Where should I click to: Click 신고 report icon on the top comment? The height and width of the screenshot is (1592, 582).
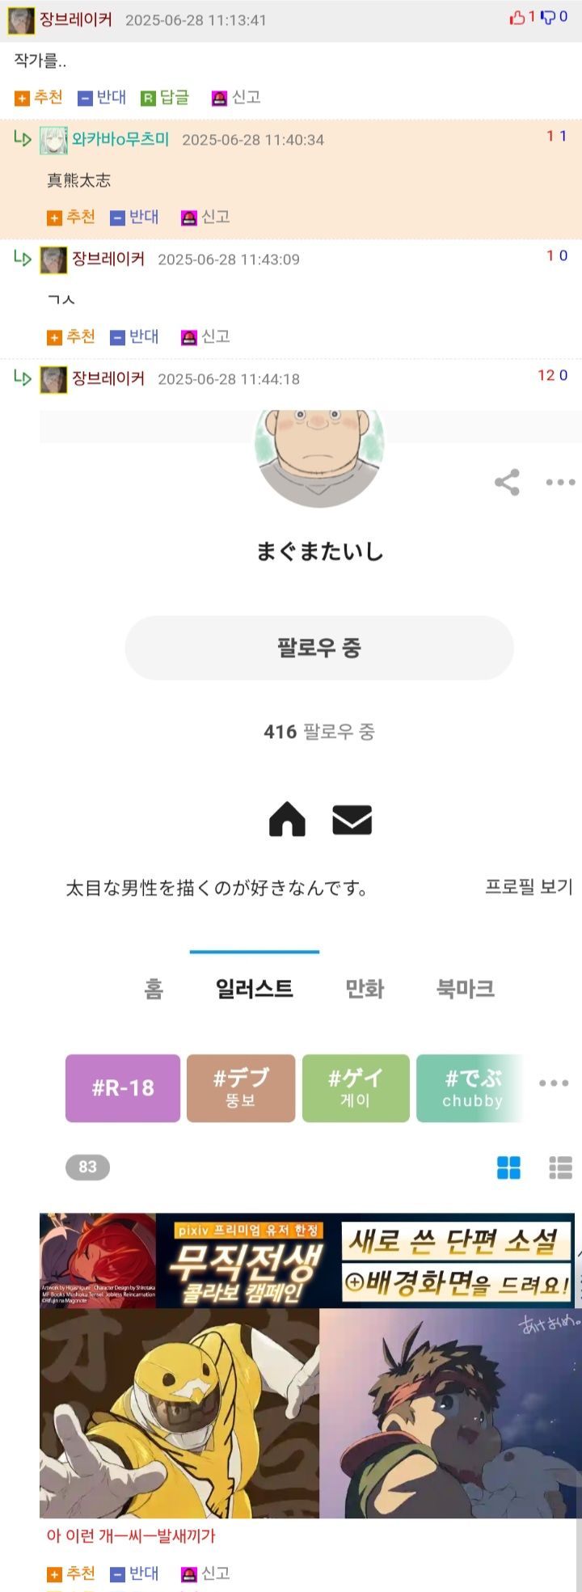pyautogui.click(x=219, y=98)
